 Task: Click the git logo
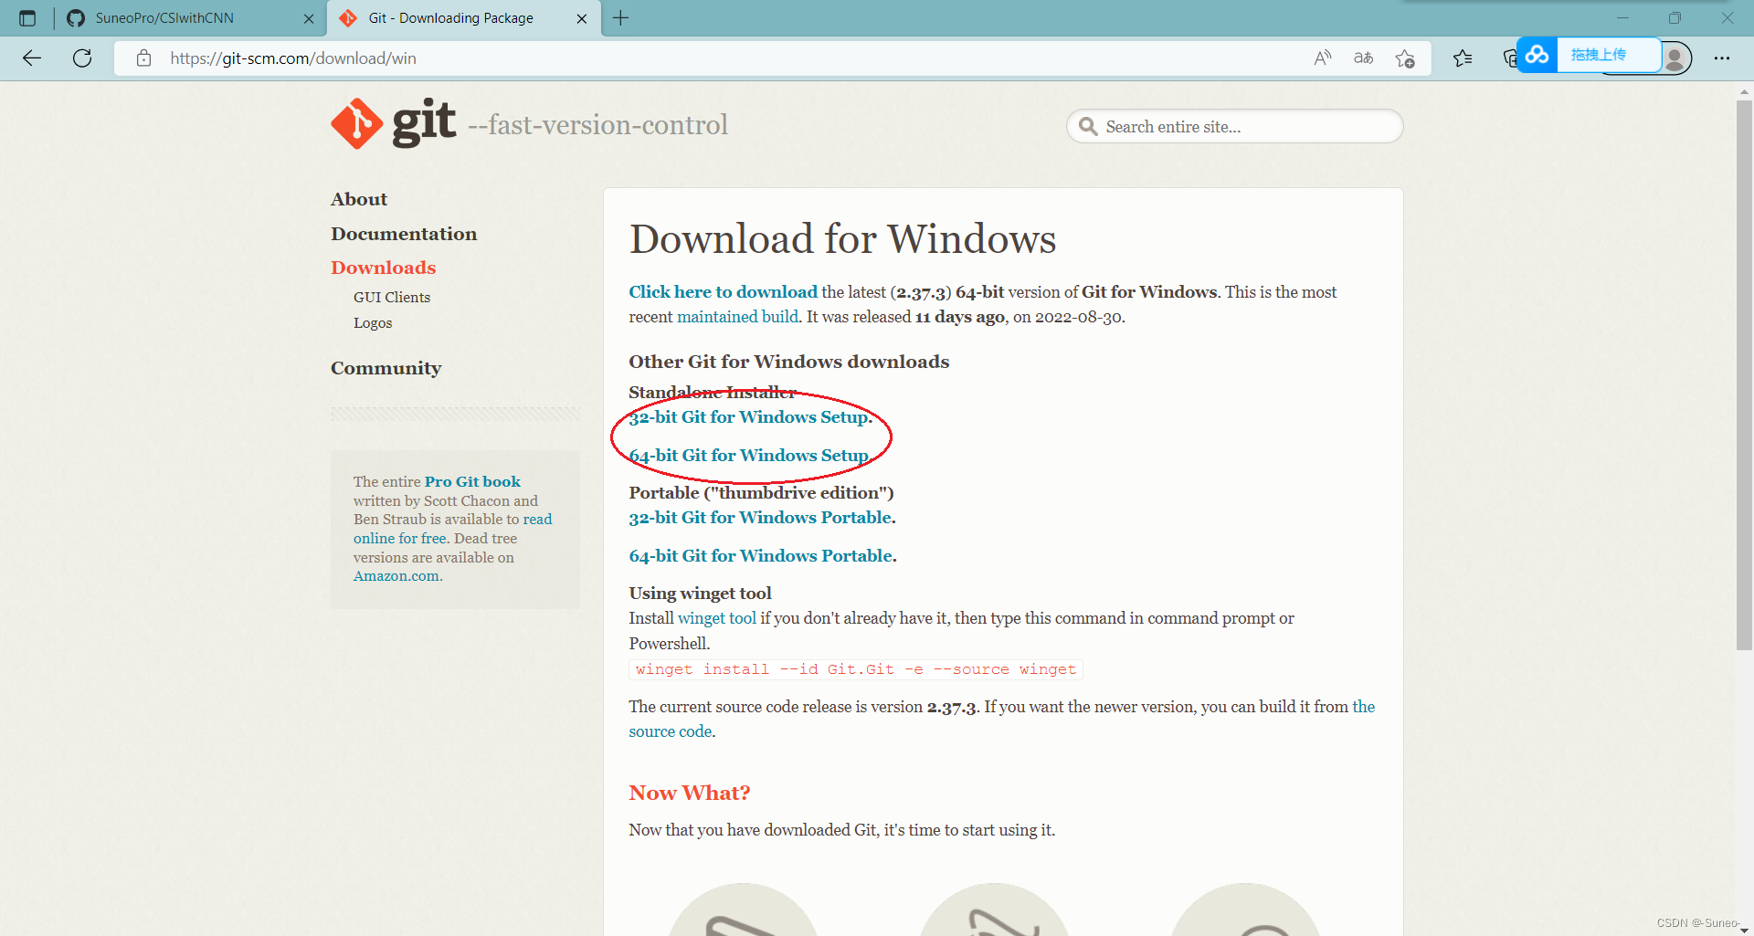pyautogui.click(x=393, y=123)
